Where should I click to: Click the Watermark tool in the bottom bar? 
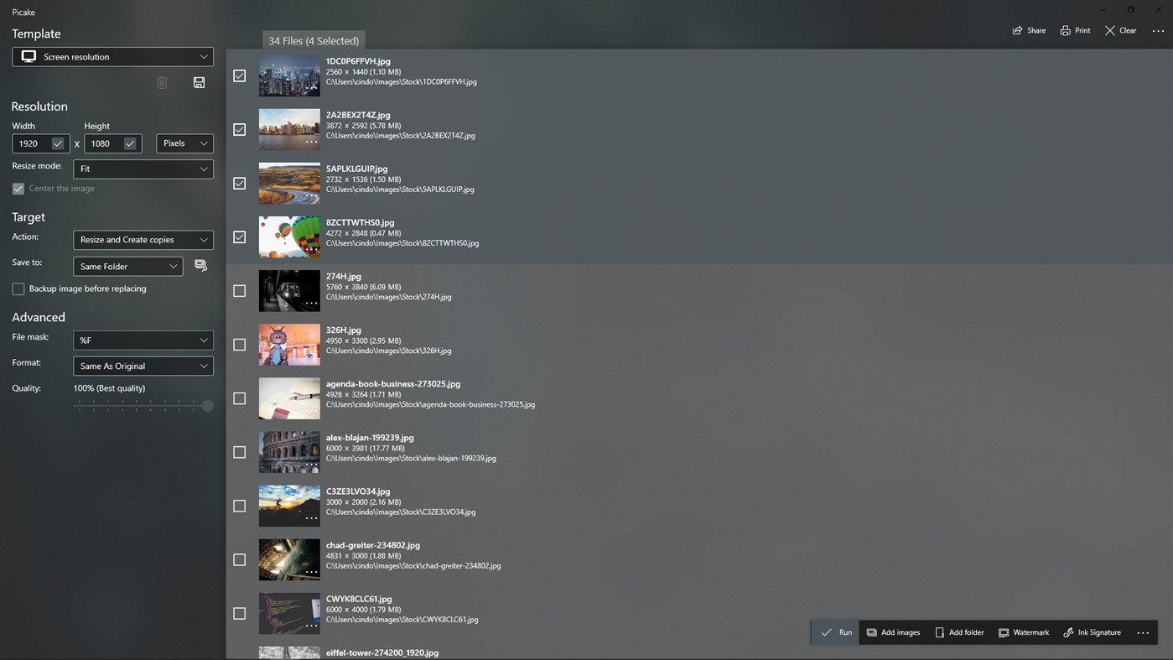(x=1023, y=632)
